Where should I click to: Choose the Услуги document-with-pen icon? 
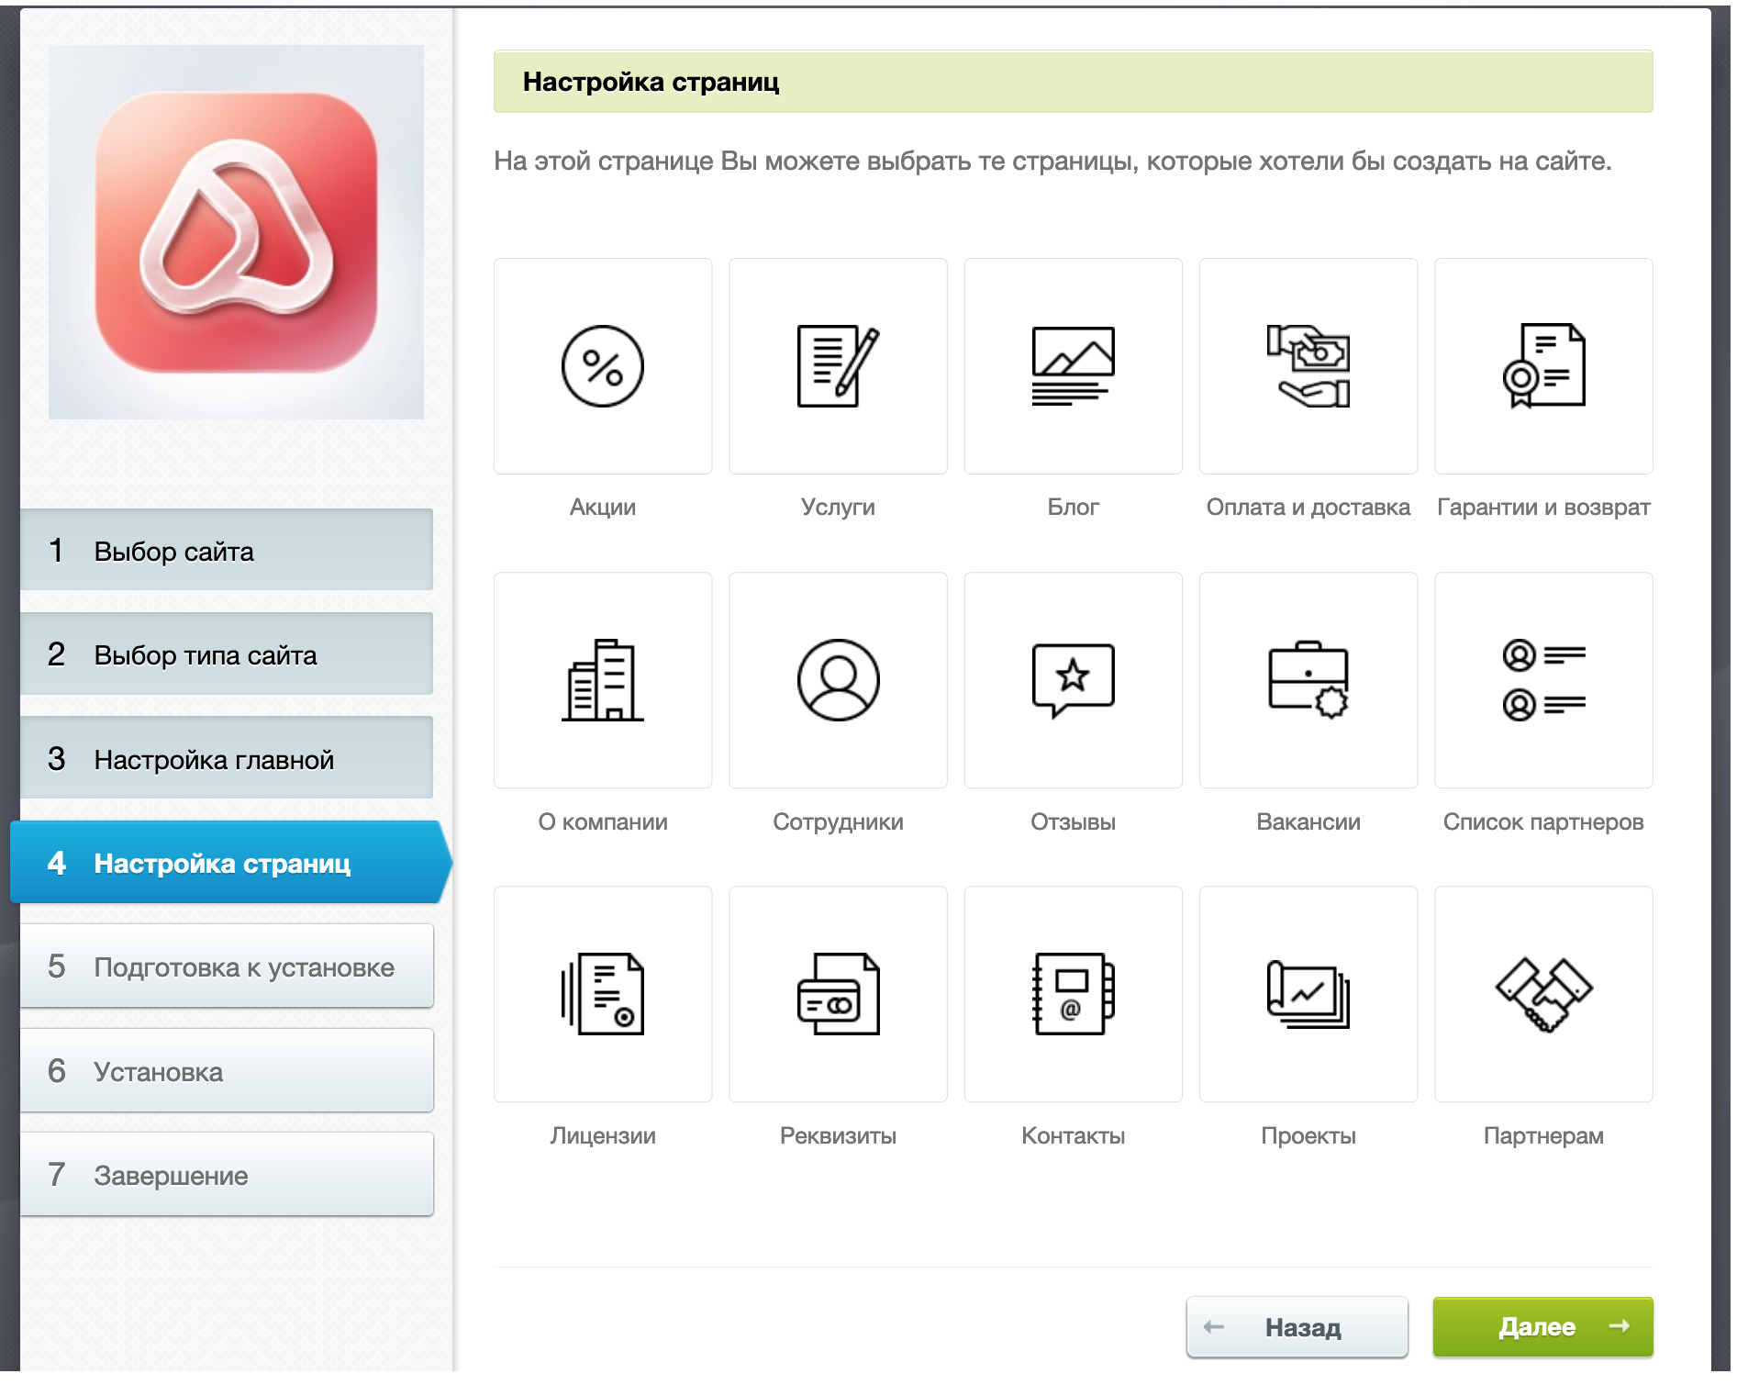[838, 366]
